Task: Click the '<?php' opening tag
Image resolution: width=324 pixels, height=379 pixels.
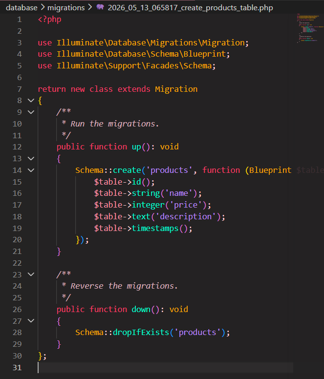Action: click(x=49, y=20)
